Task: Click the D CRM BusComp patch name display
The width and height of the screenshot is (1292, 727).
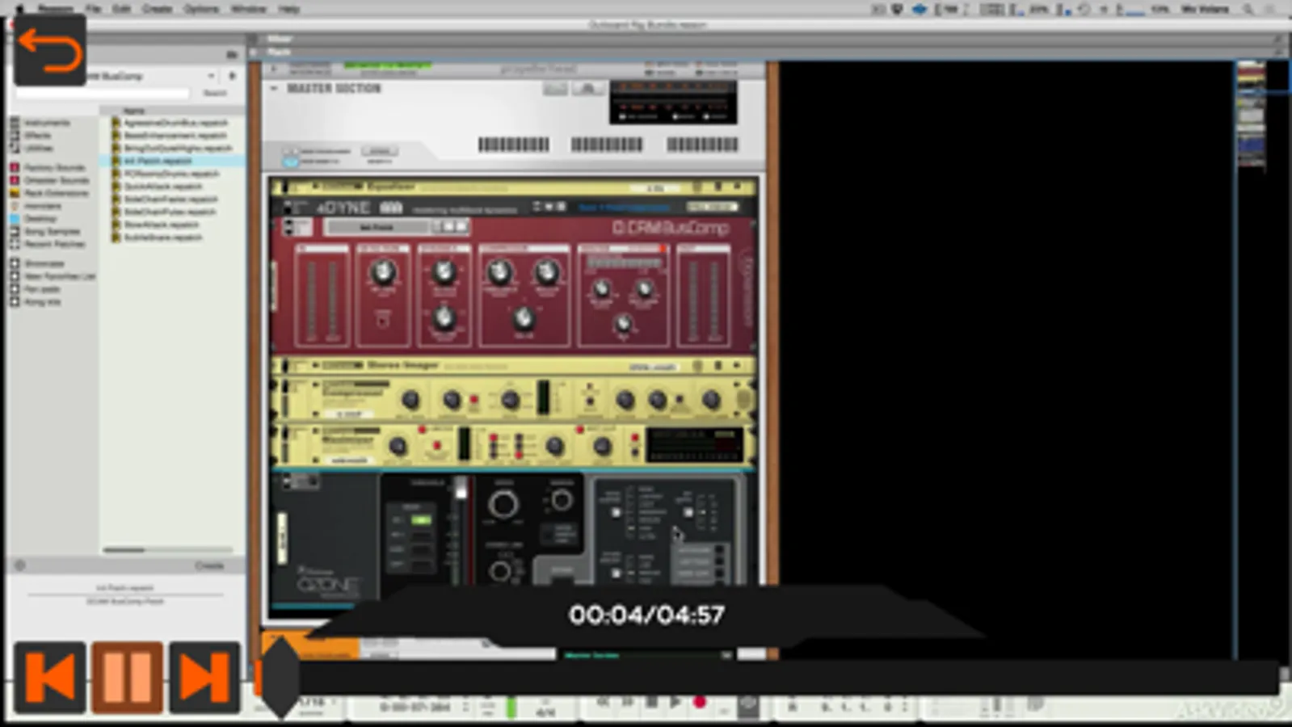Action: 377,227
